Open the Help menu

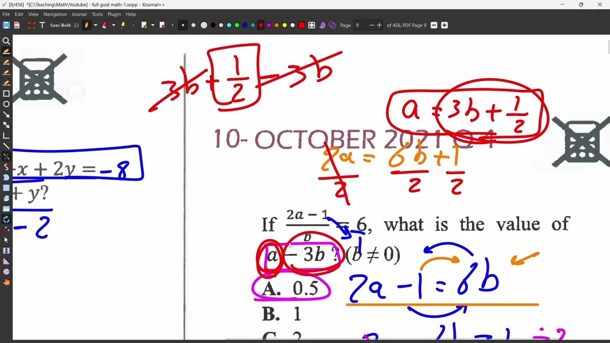point(131,14)
